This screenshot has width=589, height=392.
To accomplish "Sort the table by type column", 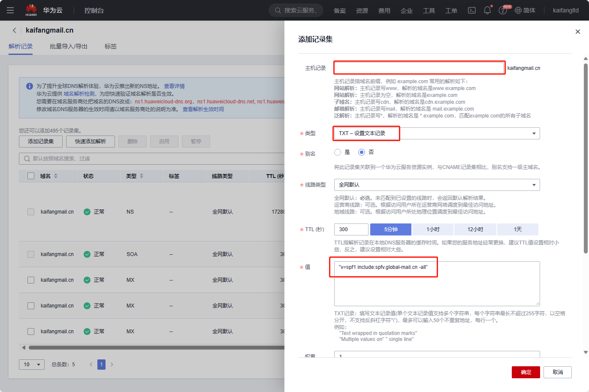I will click(142, 176).
